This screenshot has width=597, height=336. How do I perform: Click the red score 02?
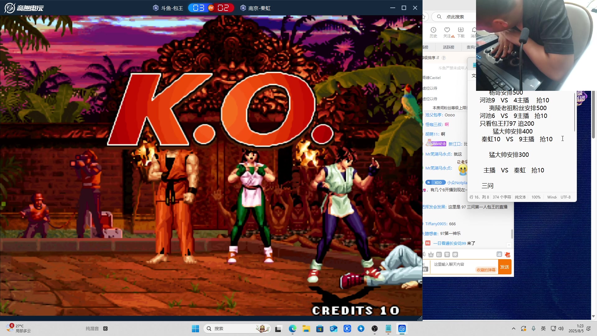tap(223, 8)
